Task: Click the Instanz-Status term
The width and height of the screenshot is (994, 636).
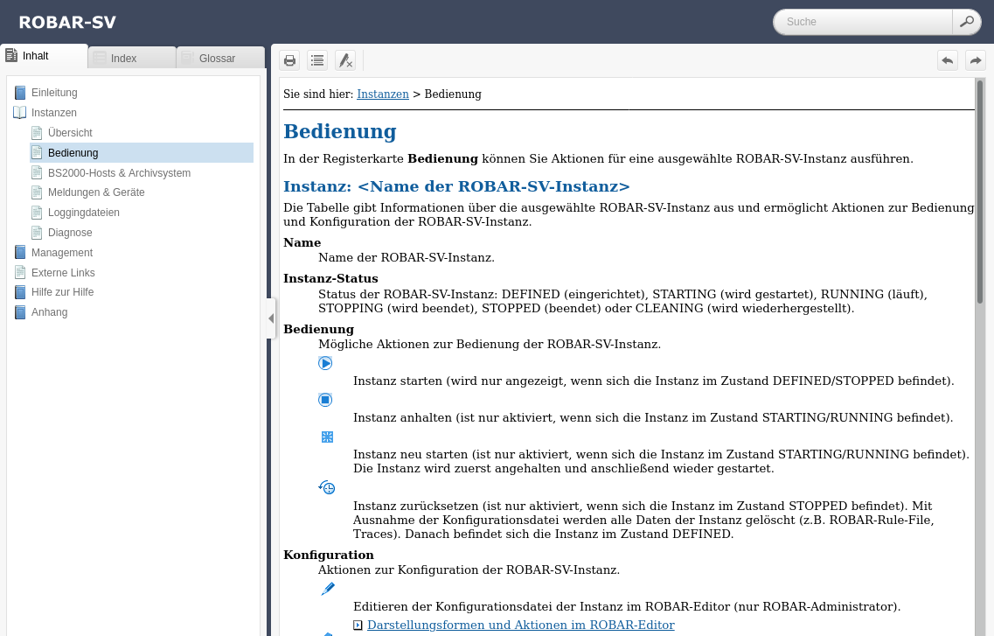Action: tap(330, 278)
